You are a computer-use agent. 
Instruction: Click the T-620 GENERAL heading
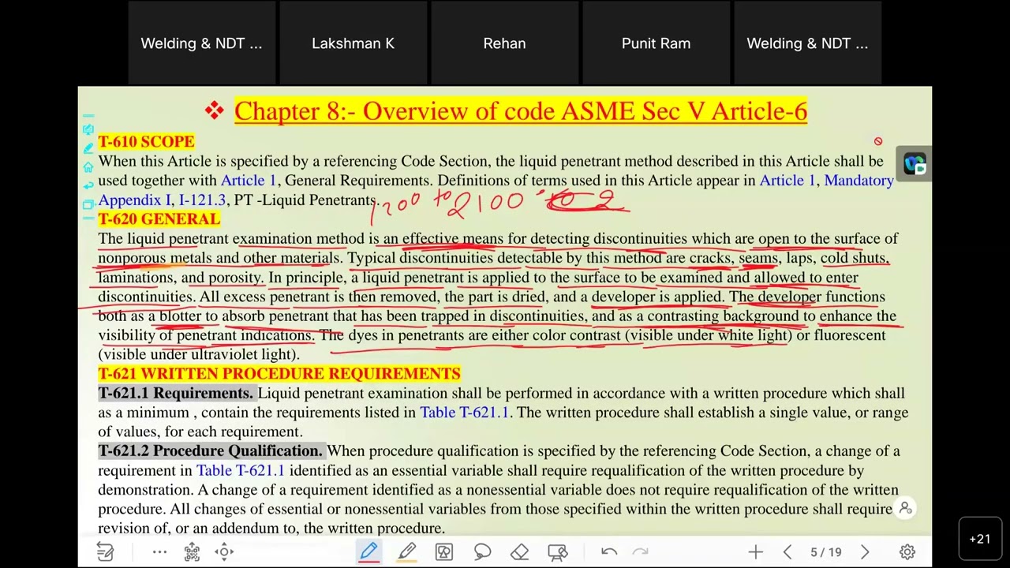[159, 219]
